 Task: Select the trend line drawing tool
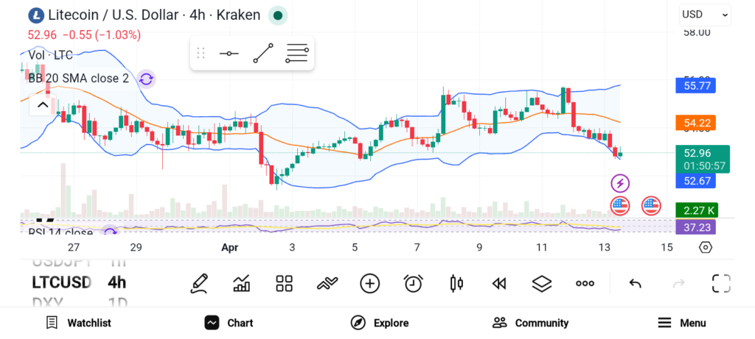click(x=262, y=54)
